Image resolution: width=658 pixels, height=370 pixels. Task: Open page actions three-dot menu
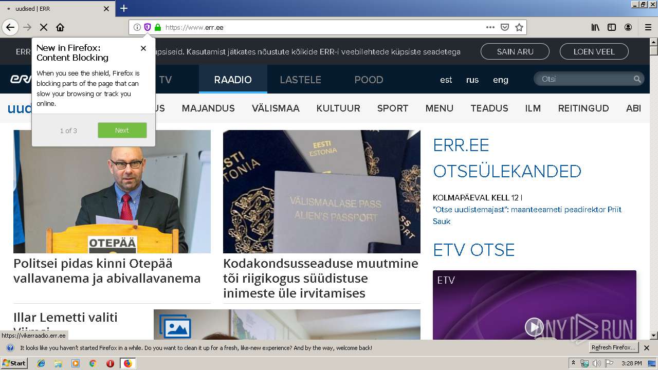pos(490,27)
